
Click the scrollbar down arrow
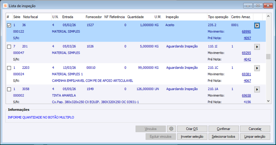(268, 101)
